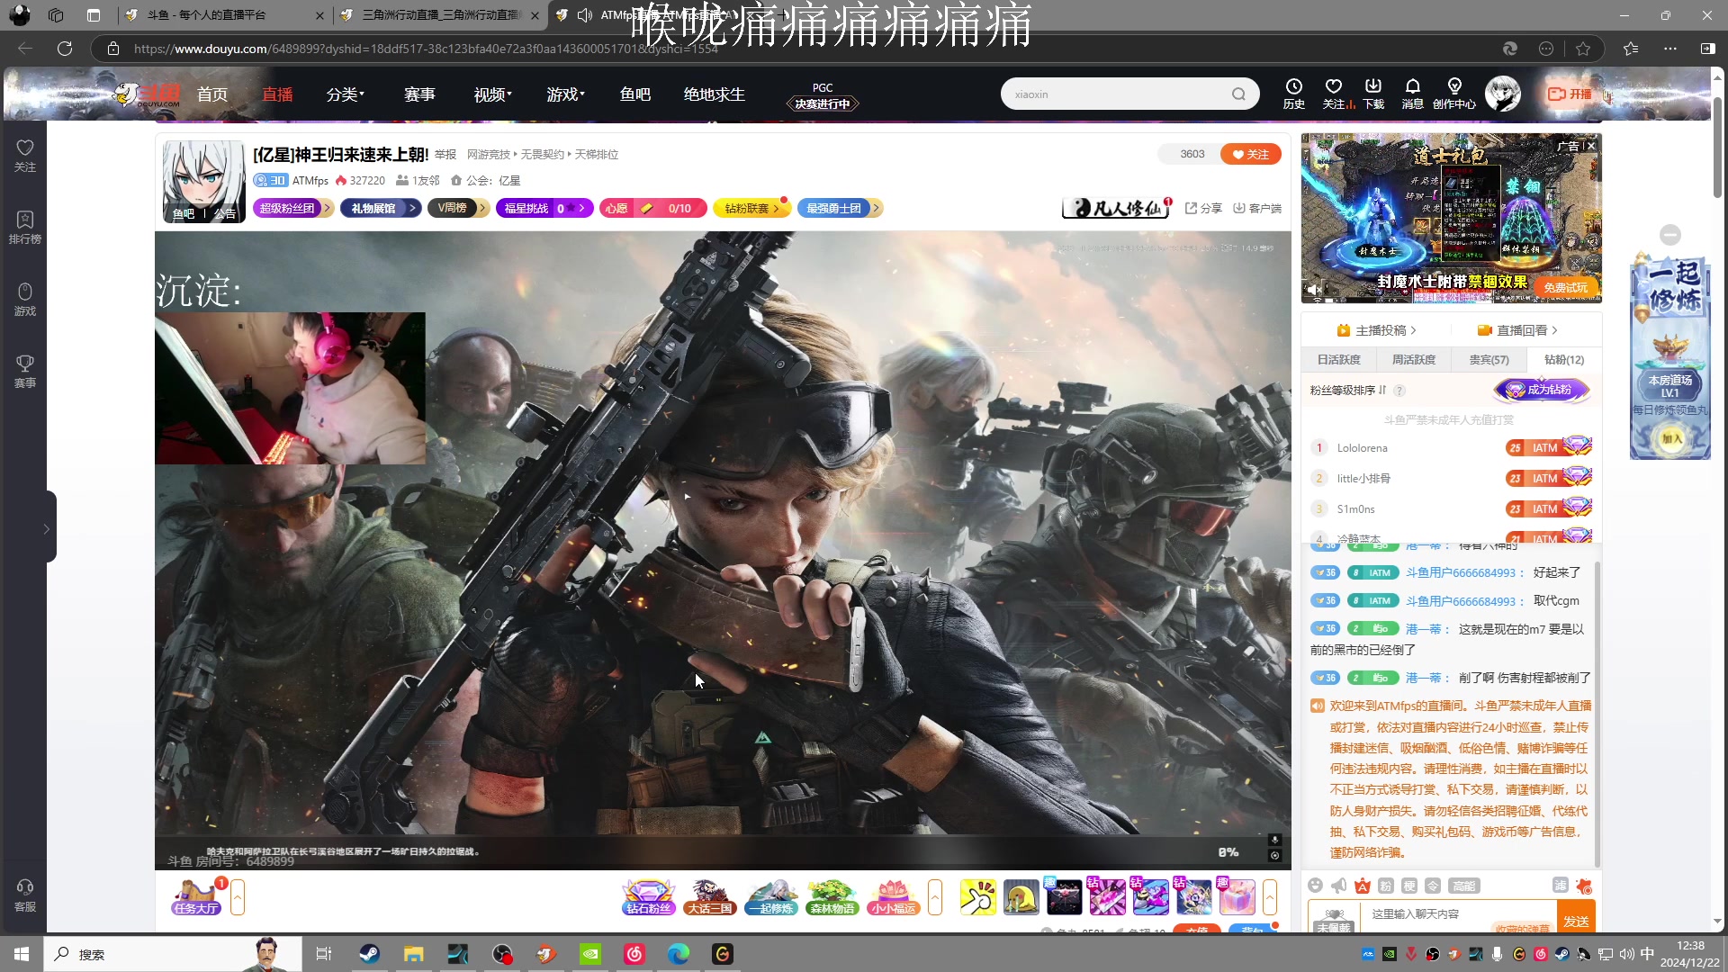Open 森林物语 activity icon
Screen dimensions: 1728x972
832,897
